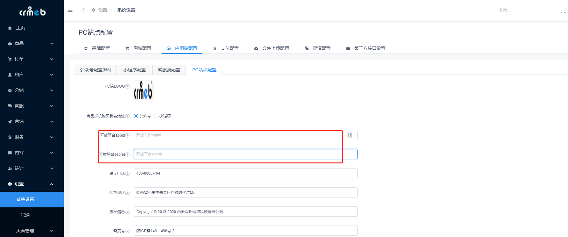Screen dimensions: 568x237
Task: Open the 基础配置 tab
Action: click(x=97, y=48)
